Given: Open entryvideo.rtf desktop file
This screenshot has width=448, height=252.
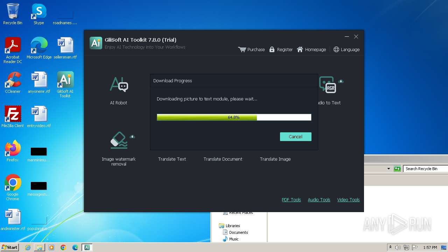Looking at the screenshot, I should coord(39,117).
